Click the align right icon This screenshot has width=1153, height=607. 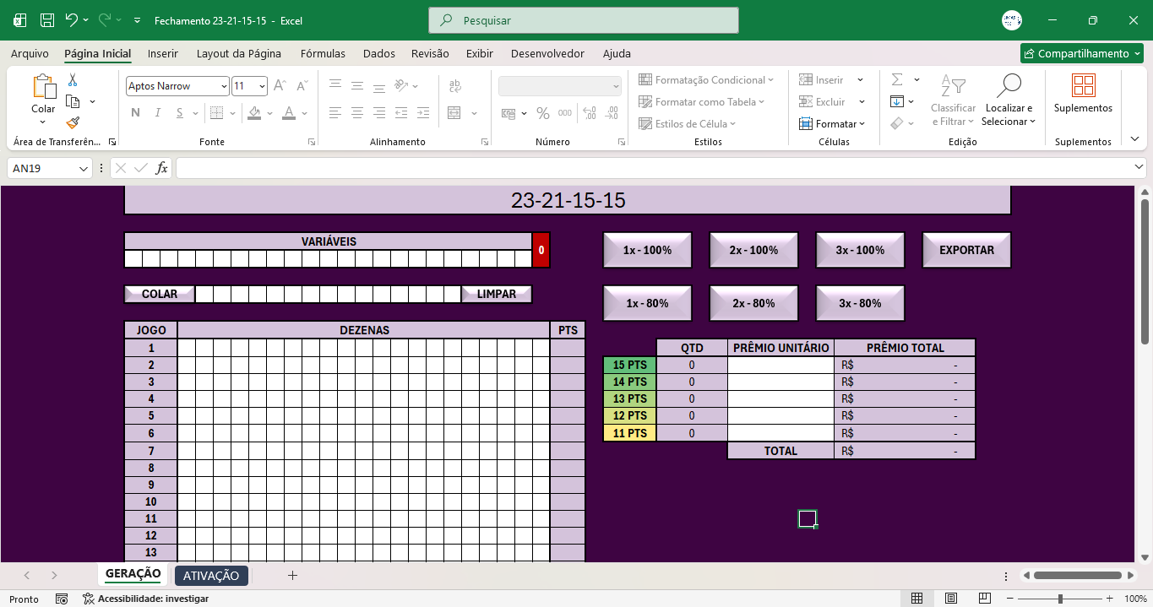(379, 113)
